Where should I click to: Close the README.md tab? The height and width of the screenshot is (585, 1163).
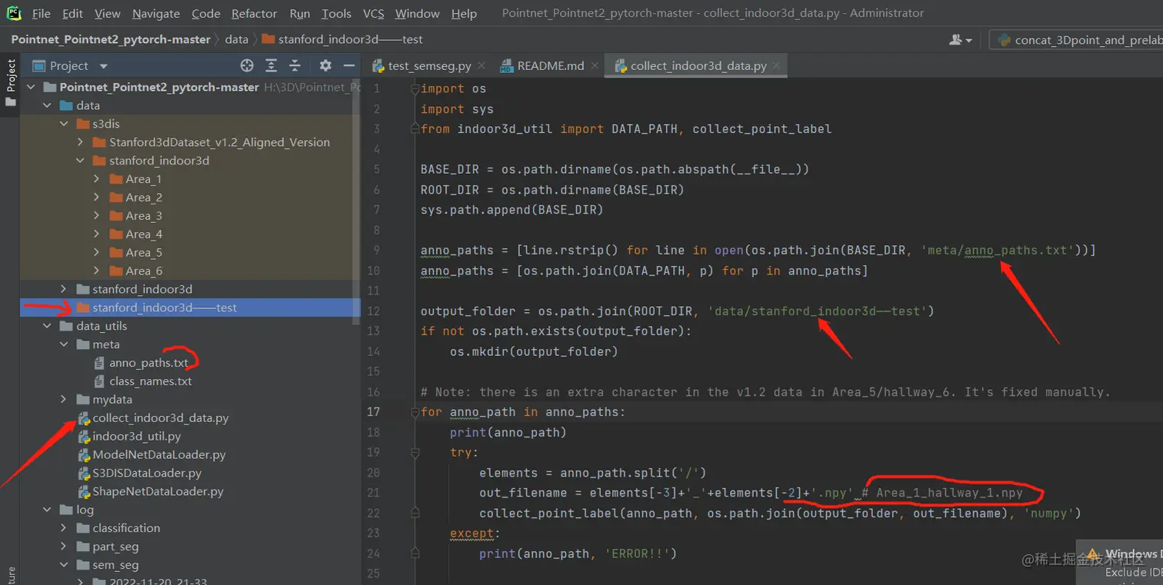(596, 66)
